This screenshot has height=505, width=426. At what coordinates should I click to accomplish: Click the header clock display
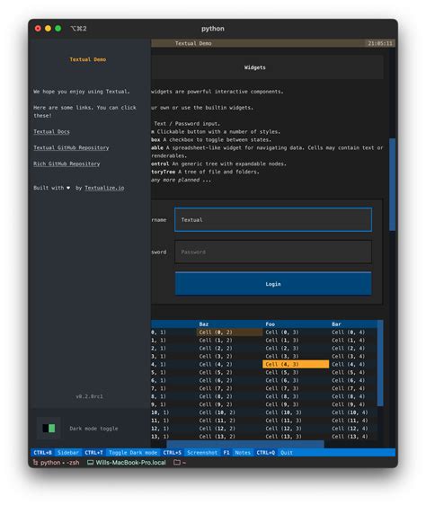pyautogui.click(x=380, y=43)
